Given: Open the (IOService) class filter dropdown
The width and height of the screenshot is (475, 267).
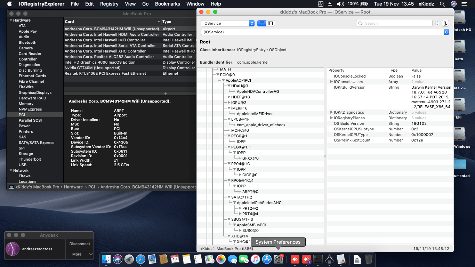Looking at the screenshot, I should click(324, 32).
